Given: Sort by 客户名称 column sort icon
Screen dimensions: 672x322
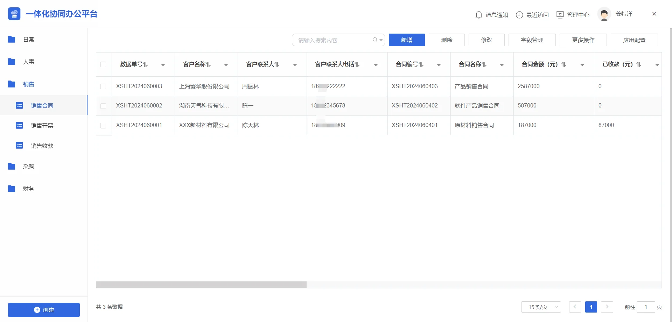Looking at the screenshot, I should [208, 64].
